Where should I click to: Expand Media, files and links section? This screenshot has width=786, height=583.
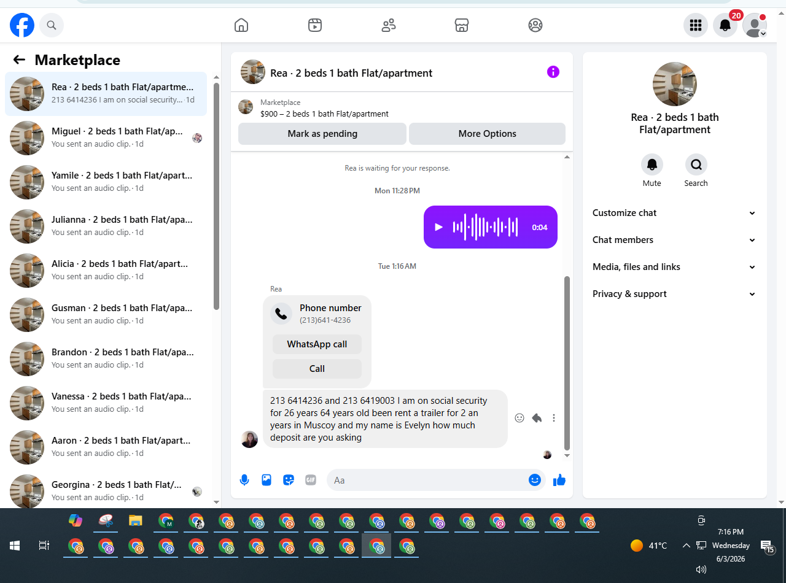(674, 267)
